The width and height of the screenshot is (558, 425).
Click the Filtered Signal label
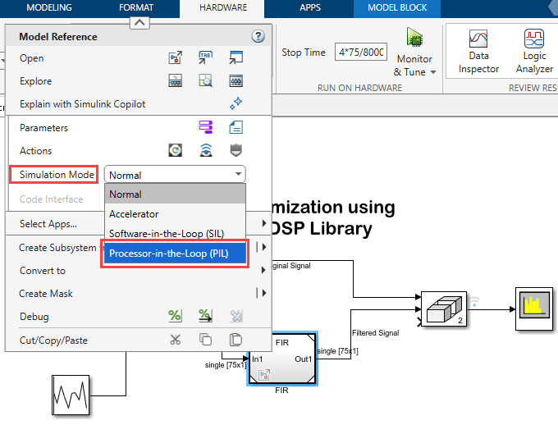376,333
